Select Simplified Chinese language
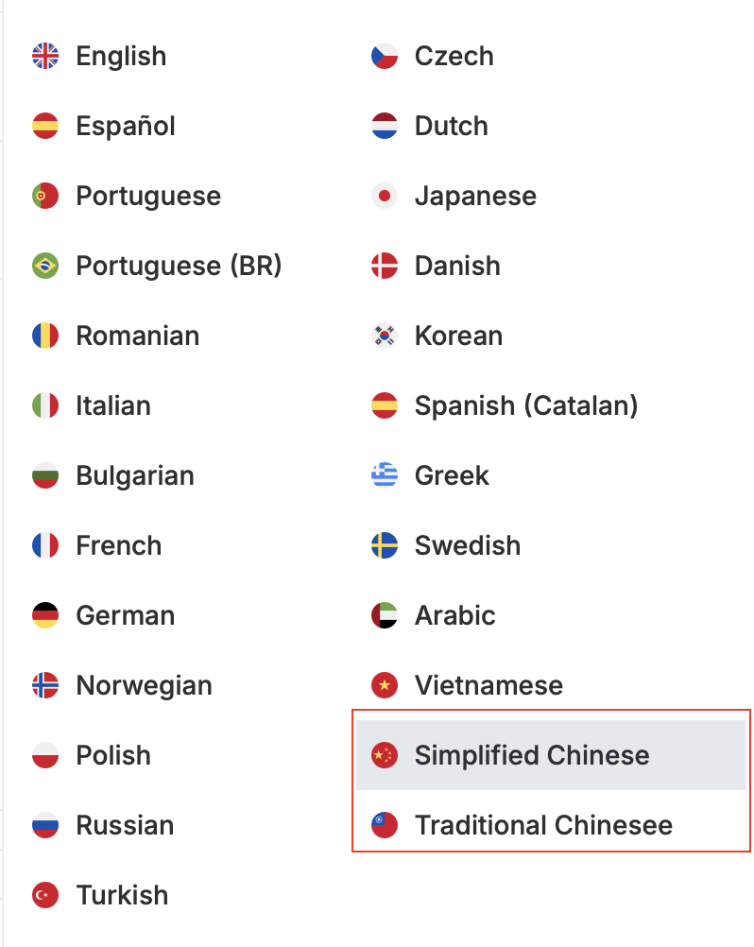This screenshot has height=947, width=754. click(532, 755)
